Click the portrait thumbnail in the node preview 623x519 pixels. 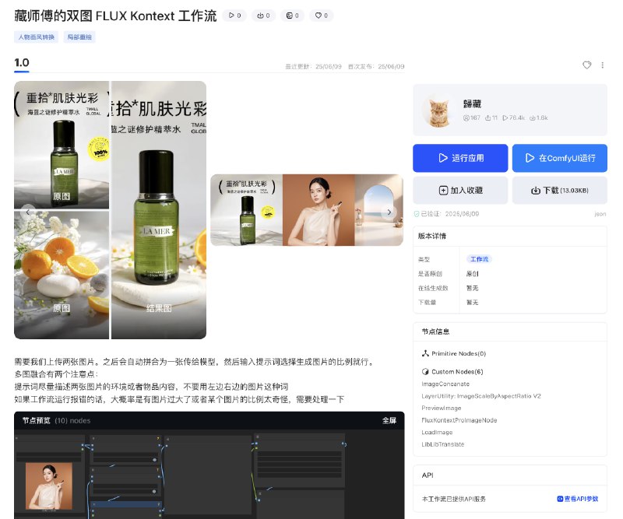[x=49, y=486]
